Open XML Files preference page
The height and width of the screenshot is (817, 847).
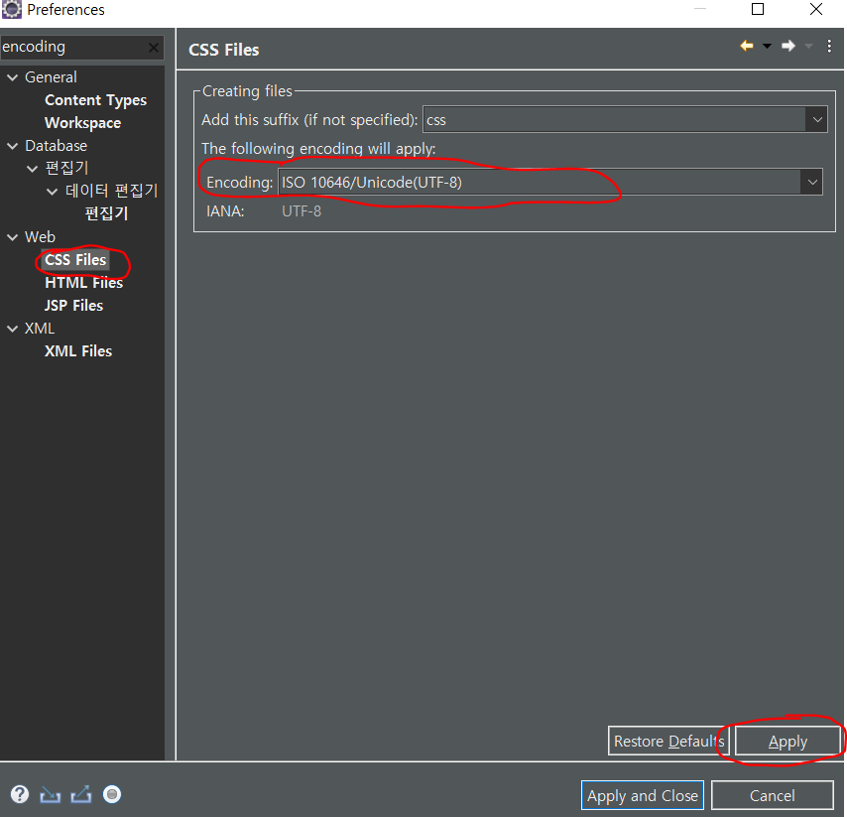[78, 351]
